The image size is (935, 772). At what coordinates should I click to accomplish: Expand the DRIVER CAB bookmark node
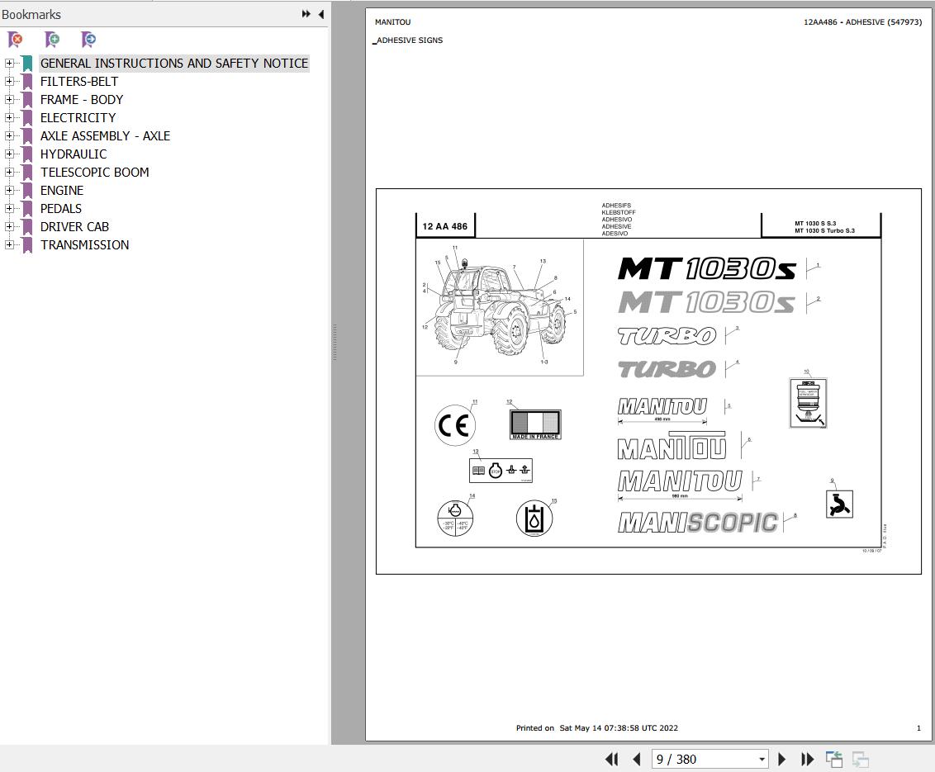coord(9,226)
